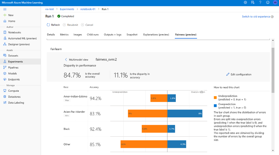This screenshot has width=279, height=155.
Task: Open the Explanations (preview) tab
Action: pyautogui.click(x=156, y=35)
